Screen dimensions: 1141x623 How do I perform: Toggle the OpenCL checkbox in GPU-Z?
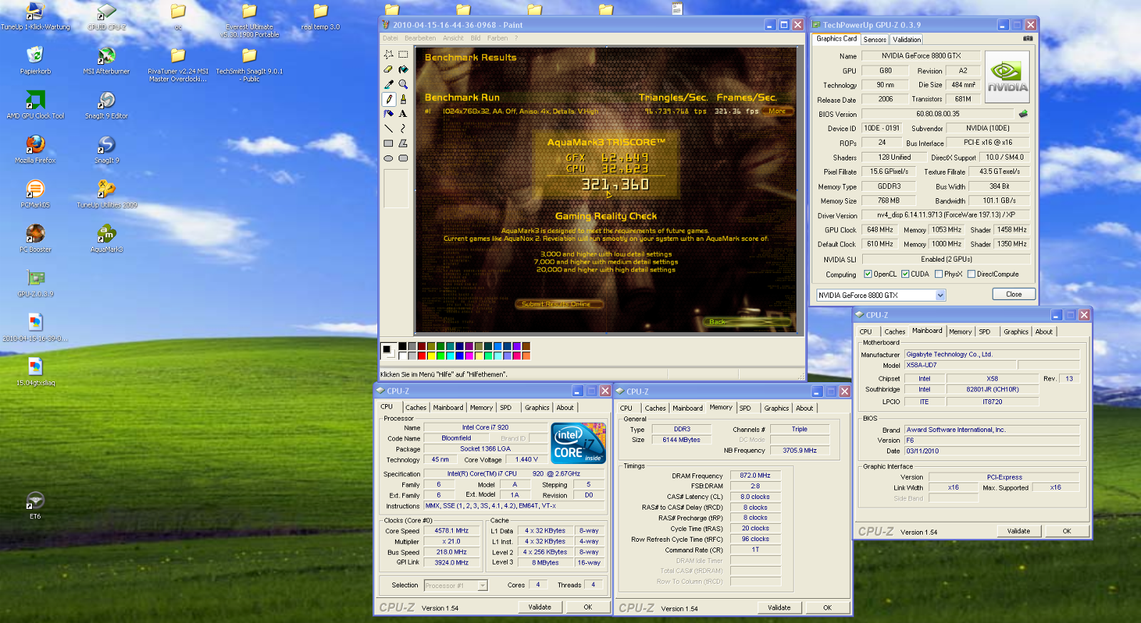point(868,274)
